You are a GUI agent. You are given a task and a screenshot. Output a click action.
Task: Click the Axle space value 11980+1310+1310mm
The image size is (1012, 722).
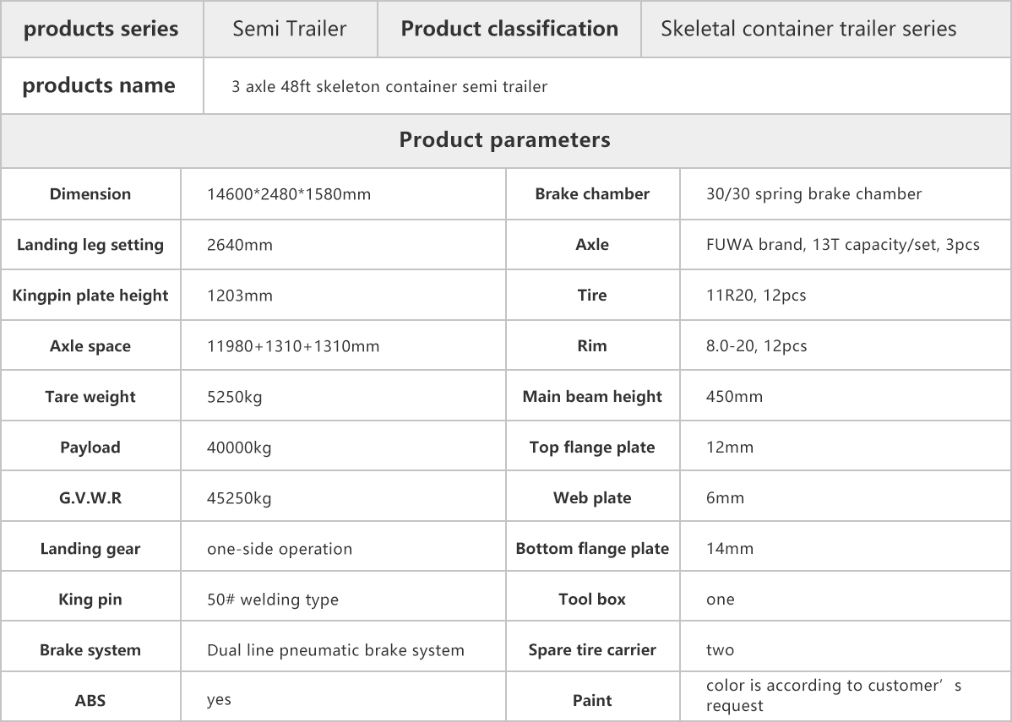pos(293,346)
